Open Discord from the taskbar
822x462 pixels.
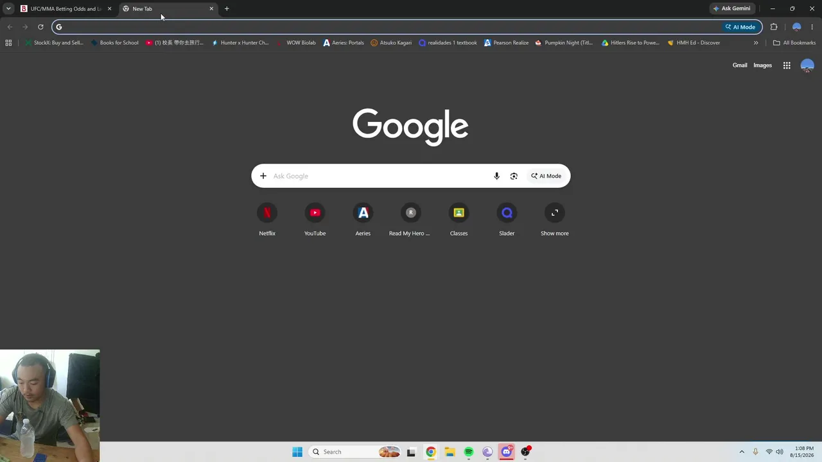click(x=507, y=452)
